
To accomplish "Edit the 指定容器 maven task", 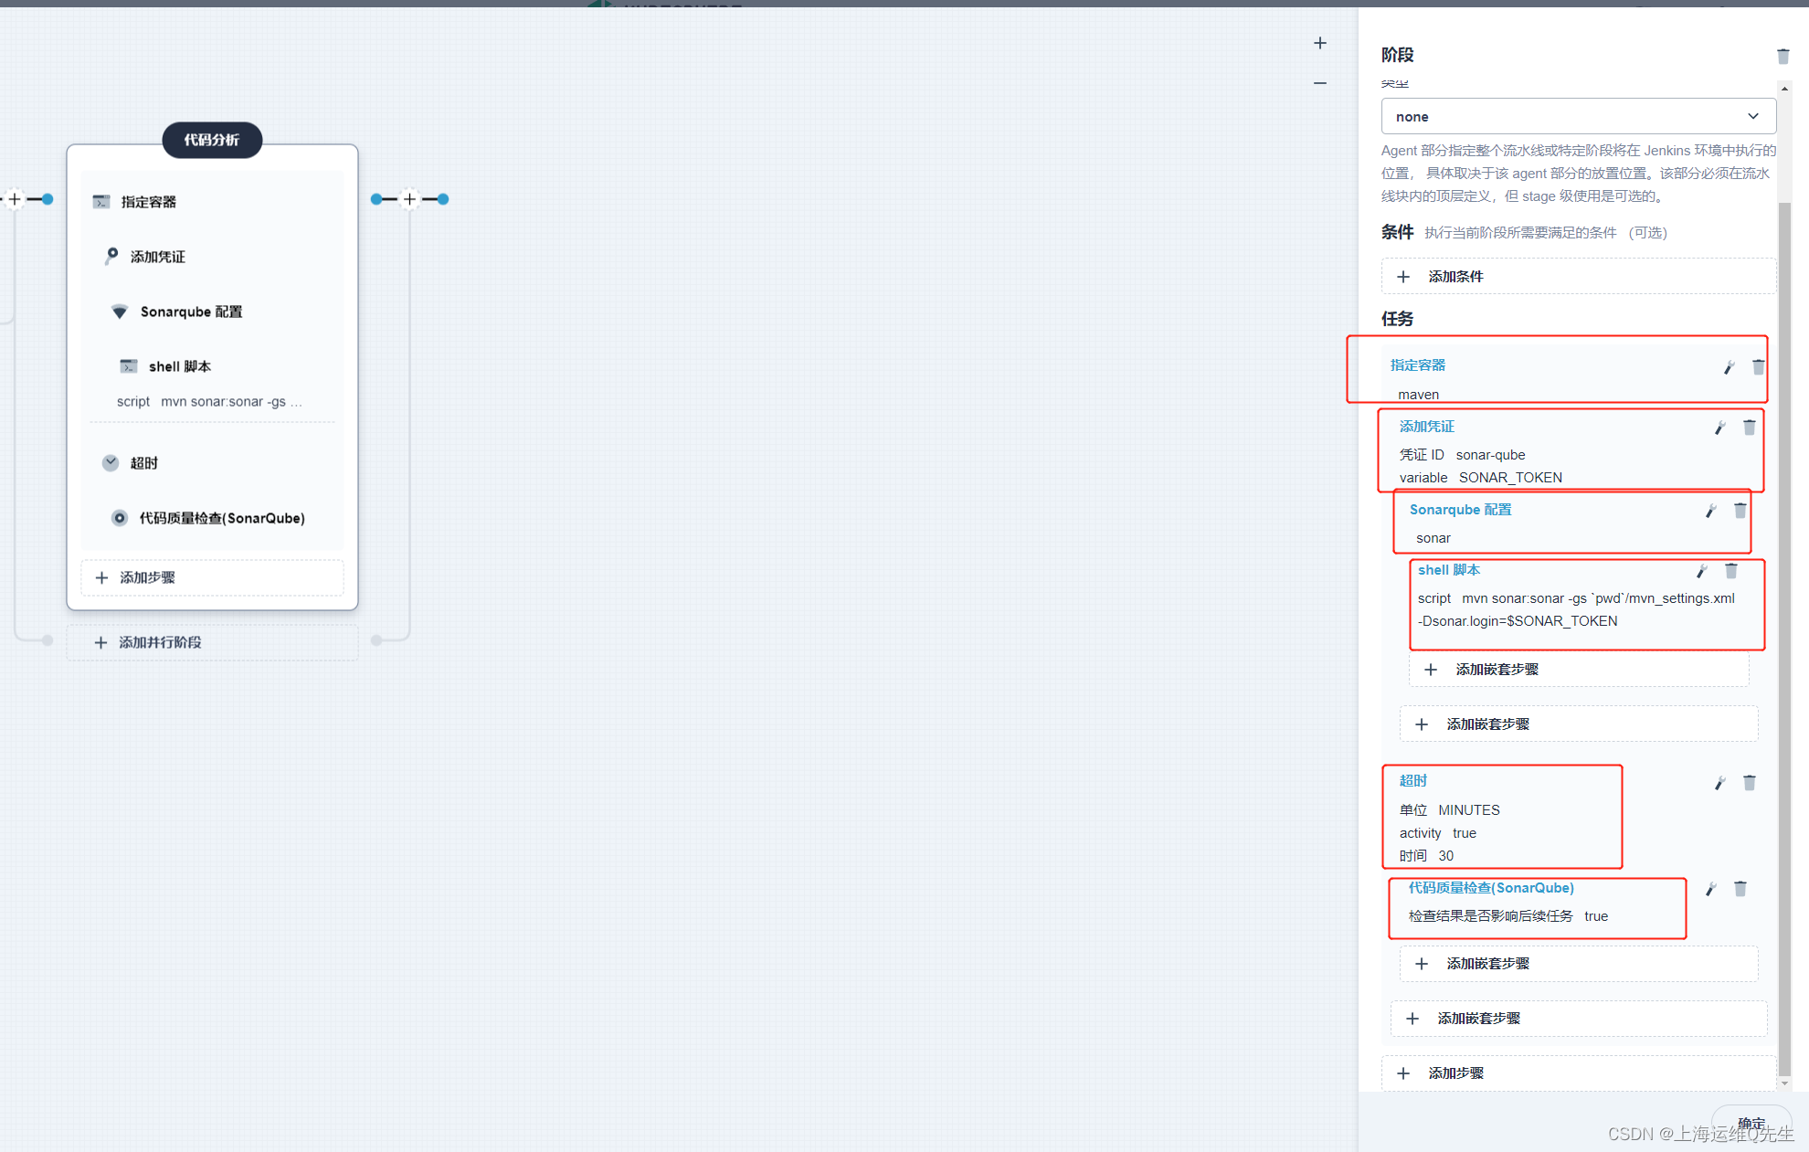I will point(1729,367).
